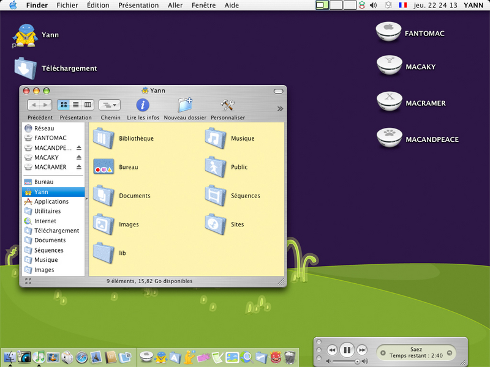Open the Public folder
The width and height of the screenshot is (490, 367).
point(216,167)
